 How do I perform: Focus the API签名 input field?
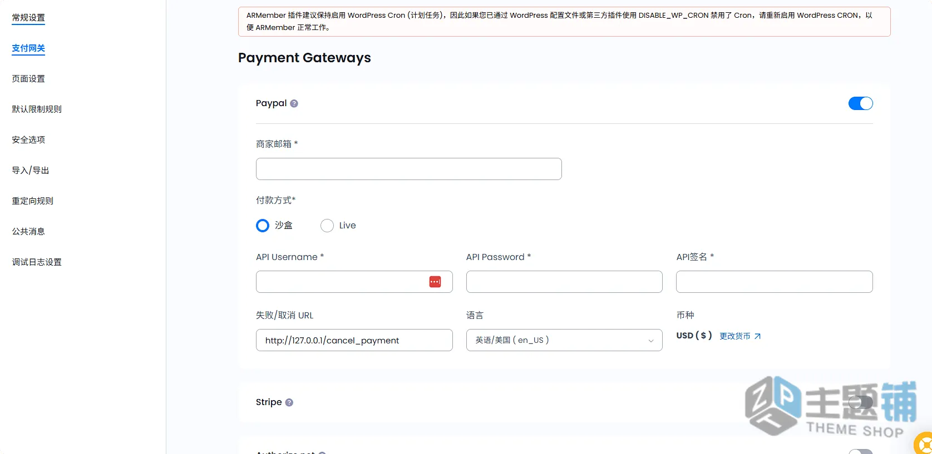pos(775,282)
